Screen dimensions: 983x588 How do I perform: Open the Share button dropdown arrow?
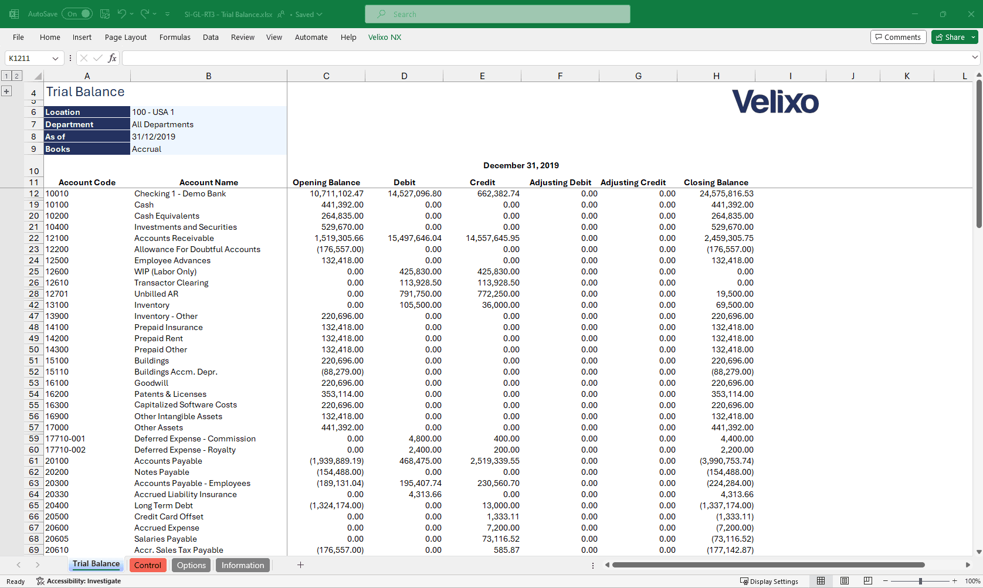pos(974,37)
